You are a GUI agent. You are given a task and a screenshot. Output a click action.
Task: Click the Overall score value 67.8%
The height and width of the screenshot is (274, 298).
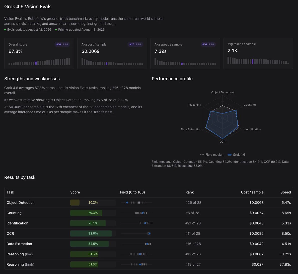[15, 51]
